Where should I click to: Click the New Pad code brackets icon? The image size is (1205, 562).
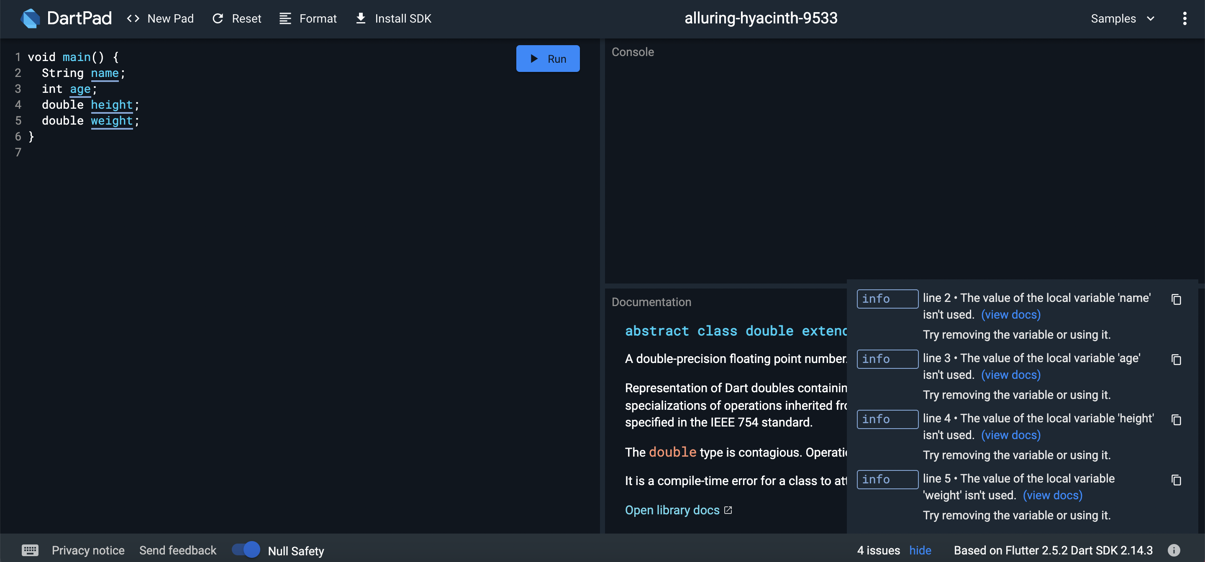[x=133, y=18]
